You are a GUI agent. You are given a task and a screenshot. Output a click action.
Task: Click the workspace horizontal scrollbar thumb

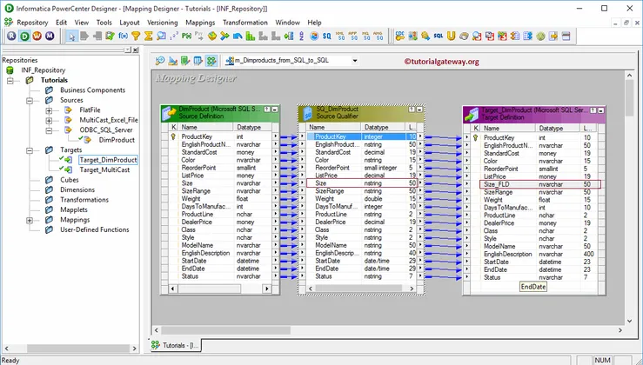[x=226, y=329]
